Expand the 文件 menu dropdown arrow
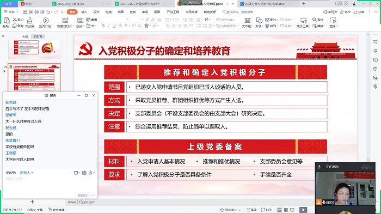Screen dimensions: 381x214 coord(18,11)
